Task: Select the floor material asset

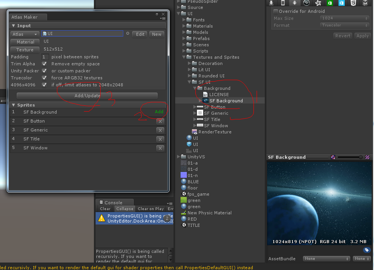Action: click(x=190, y=188)
